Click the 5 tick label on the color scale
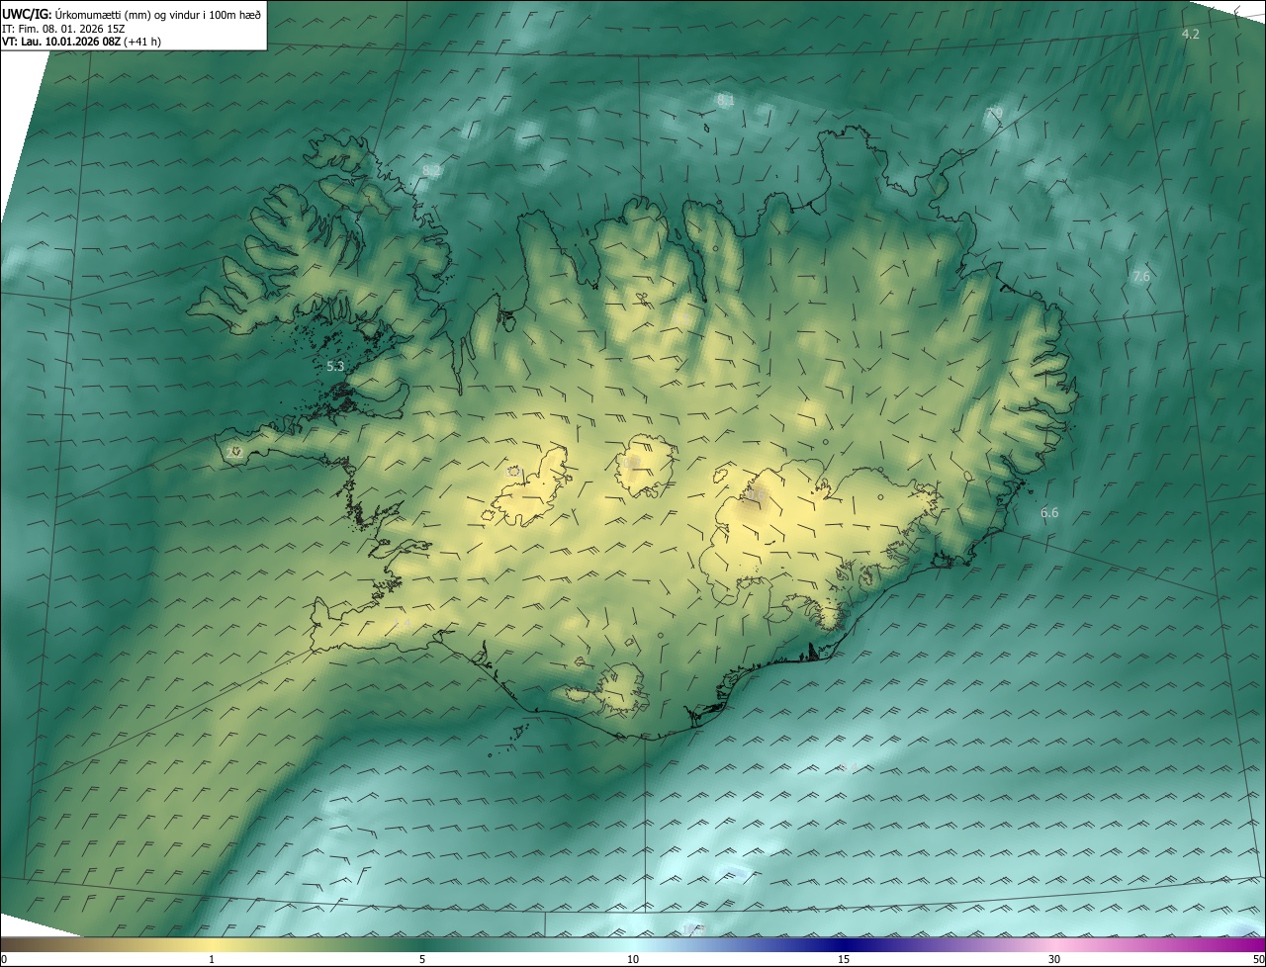1266x967 pixels. pyautogui.click(x=422, y=959)
